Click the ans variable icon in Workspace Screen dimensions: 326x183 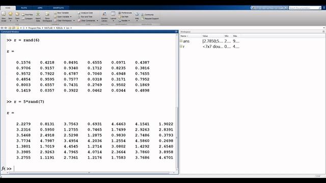[181, 41]
